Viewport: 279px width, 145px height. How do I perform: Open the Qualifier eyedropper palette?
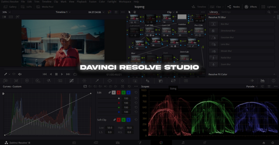(x=97, y=81)
